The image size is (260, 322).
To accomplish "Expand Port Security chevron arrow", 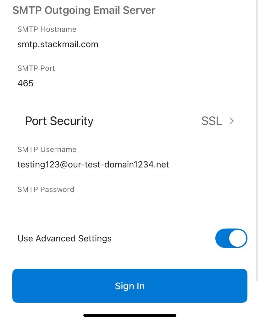I will pyautogui.click(x=232, y=121).
